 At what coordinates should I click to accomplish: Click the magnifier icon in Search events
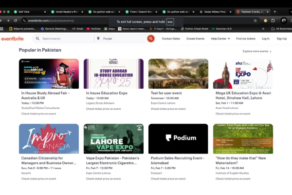(37, 39)
